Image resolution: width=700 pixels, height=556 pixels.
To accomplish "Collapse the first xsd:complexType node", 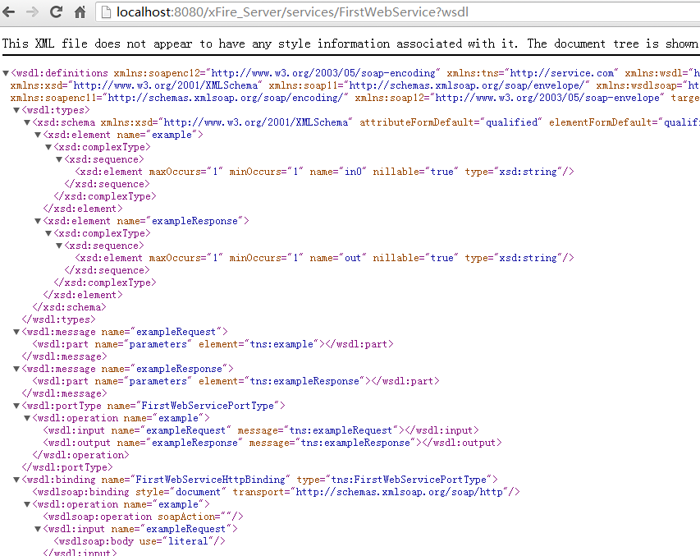I will point(48,147).
